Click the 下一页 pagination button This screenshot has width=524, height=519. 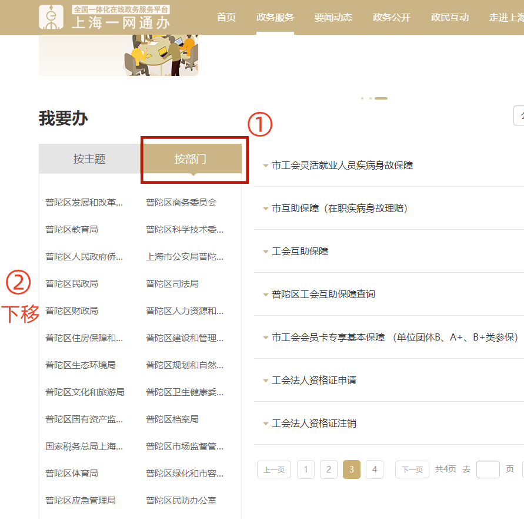click(x=412, y=470)
